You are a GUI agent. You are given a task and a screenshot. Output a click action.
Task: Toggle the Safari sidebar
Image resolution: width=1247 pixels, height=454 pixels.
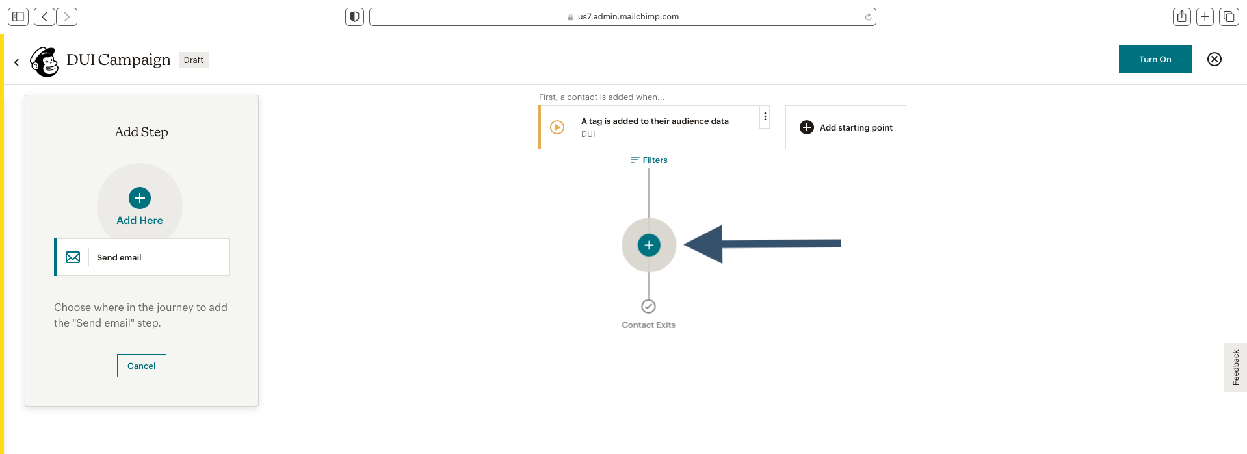coord(18,17)
